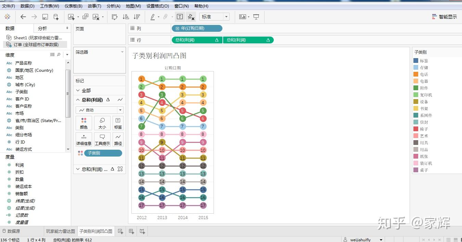Click the rank 1 circle for 2012

[142, 79]
